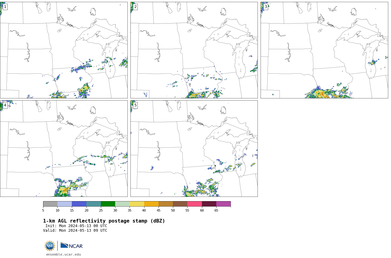Viewport: 391px width, 258px height.
Task: Click the colorbar tick label 65
Action: tap(216, 210)
